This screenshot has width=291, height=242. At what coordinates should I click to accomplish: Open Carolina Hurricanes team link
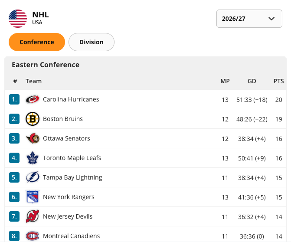click(x=71, y=99)
